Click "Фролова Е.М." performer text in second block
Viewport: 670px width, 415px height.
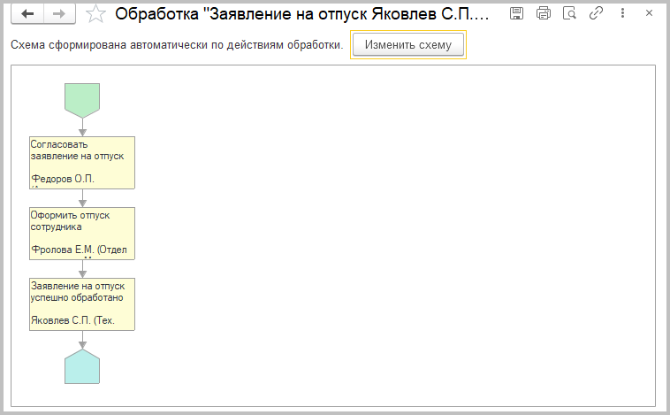point(79,250)
